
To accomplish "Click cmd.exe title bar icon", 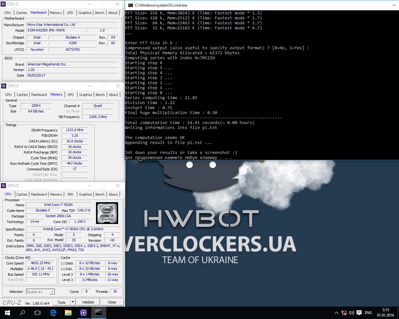I will coord(131,5).
